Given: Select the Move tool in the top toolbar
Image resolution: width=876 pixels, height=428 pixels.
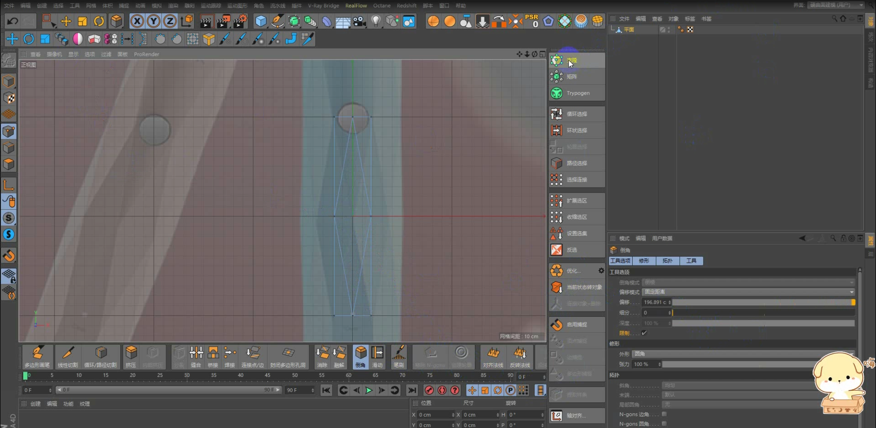Looking at the screenshot, I should [66, 21].
